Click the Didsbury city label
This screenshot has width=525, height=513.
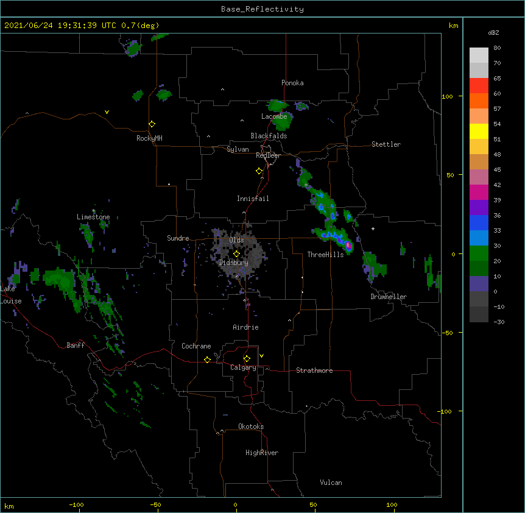(234, 263)
